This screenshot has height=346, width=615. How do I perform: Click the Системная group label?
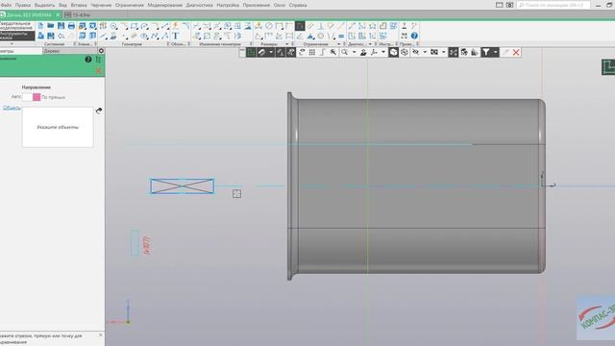(54, 44)
